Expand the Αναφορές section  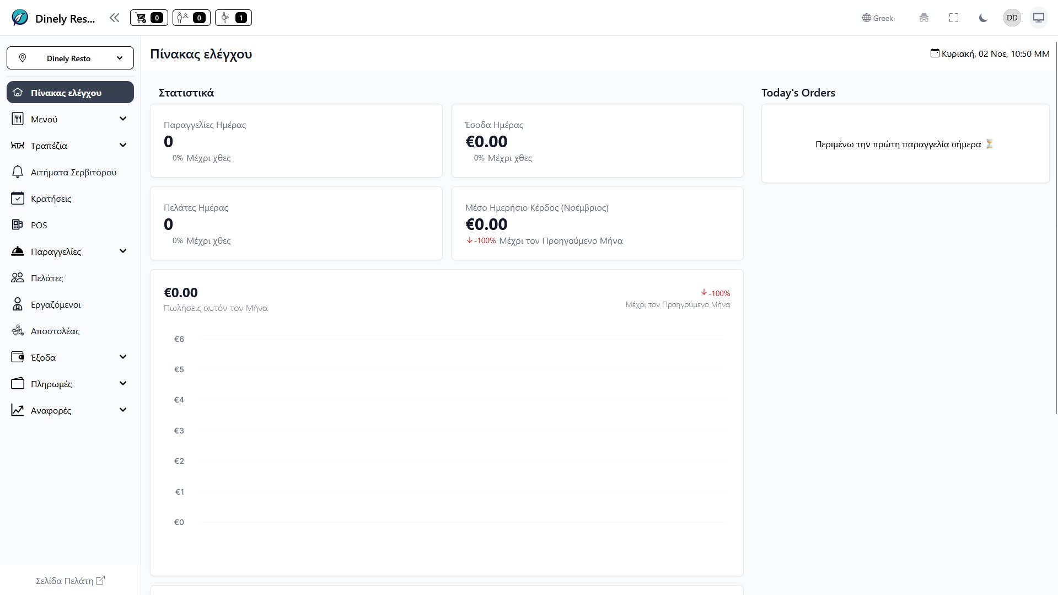pos(70,410)
